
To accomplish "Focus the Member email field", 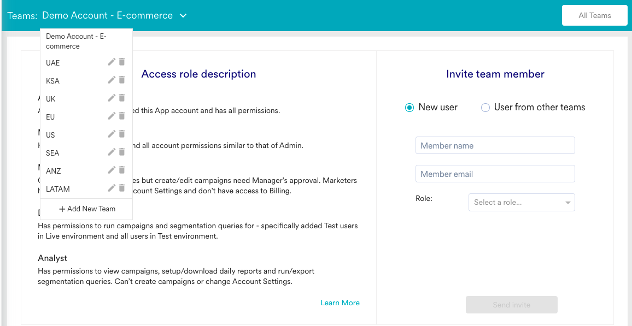I will point(495,174).
